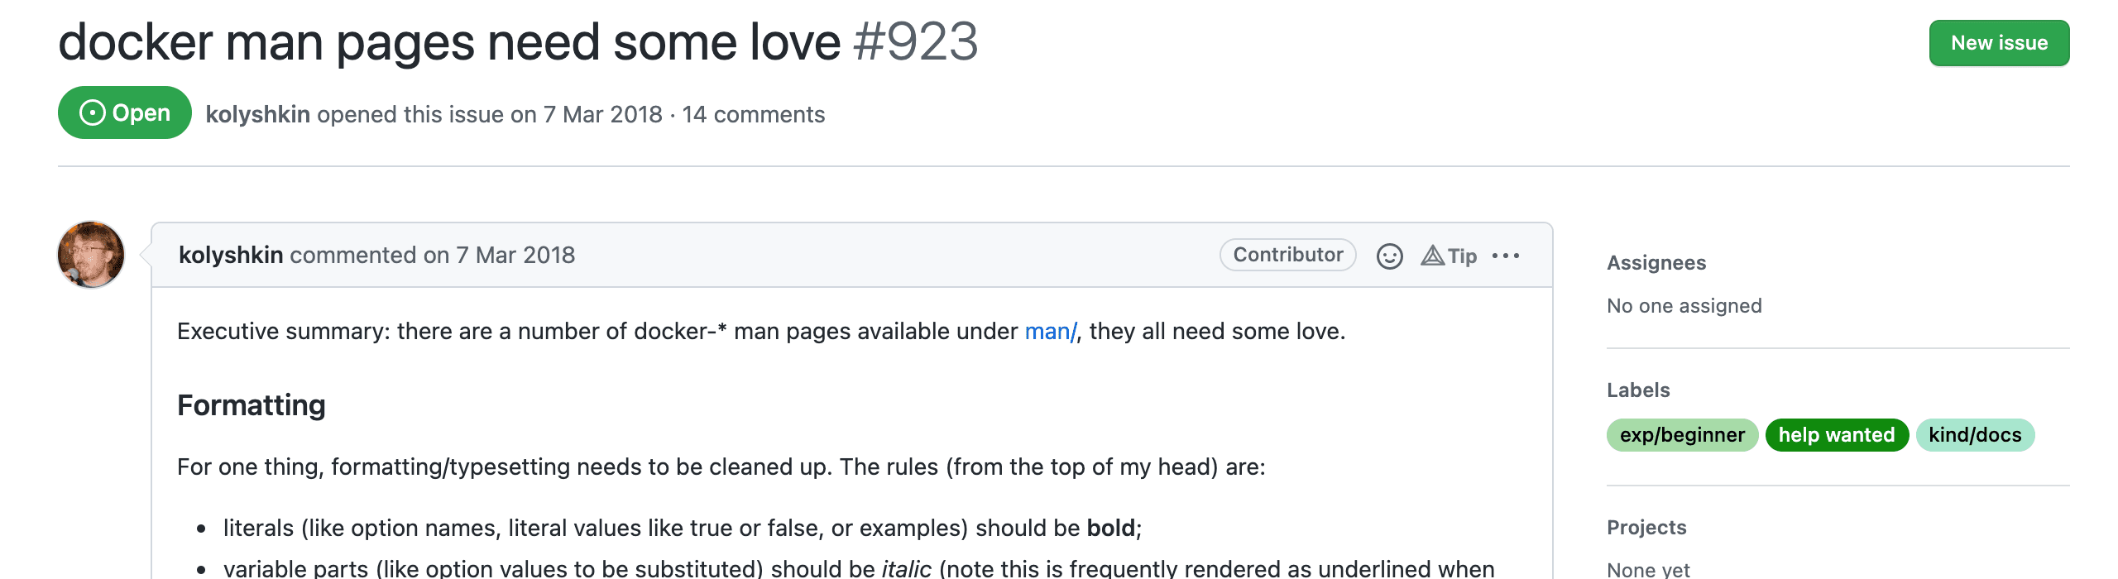2118x579 pixels.
Task: Click kolyshkin username in comment header
Action: [231, 255]
